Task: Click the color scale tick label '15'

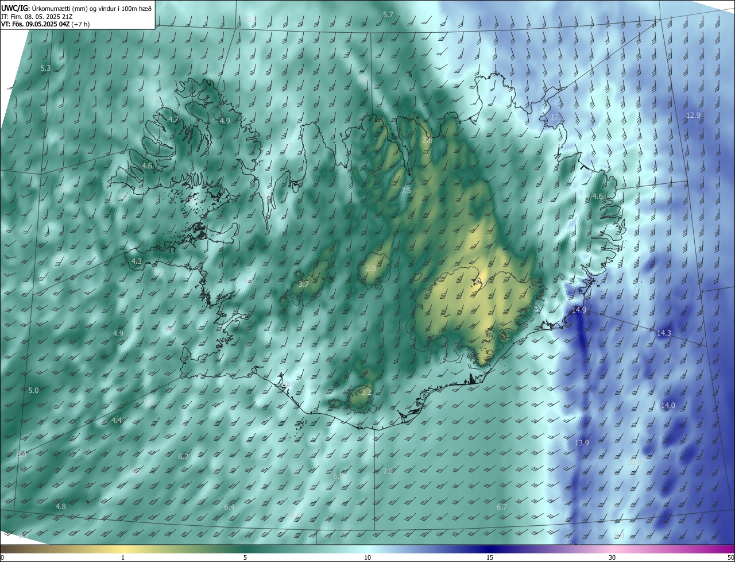Action: click(x=490, y=557)
